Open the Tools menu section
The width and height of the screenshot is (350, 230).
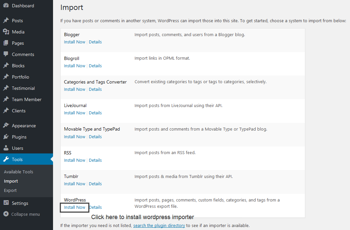click(17, 159)
